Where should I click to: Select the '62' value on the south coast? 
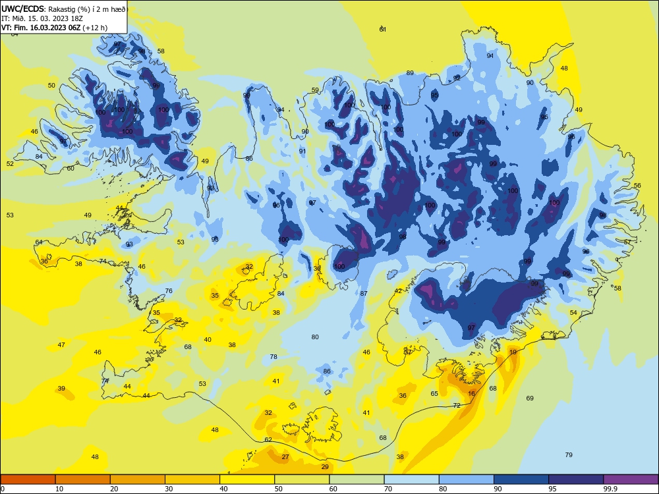(x=268, y=440)
